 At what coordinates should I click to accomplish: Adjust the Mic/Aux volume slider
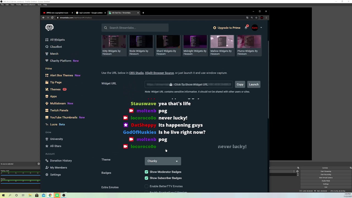pyautogui.click(x=20, y=183)
